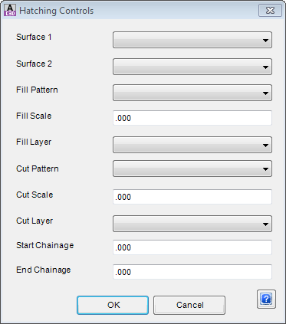Click into the Start Chainage field
This screenshot has height=324, width=286.
(x=192, y=247)
